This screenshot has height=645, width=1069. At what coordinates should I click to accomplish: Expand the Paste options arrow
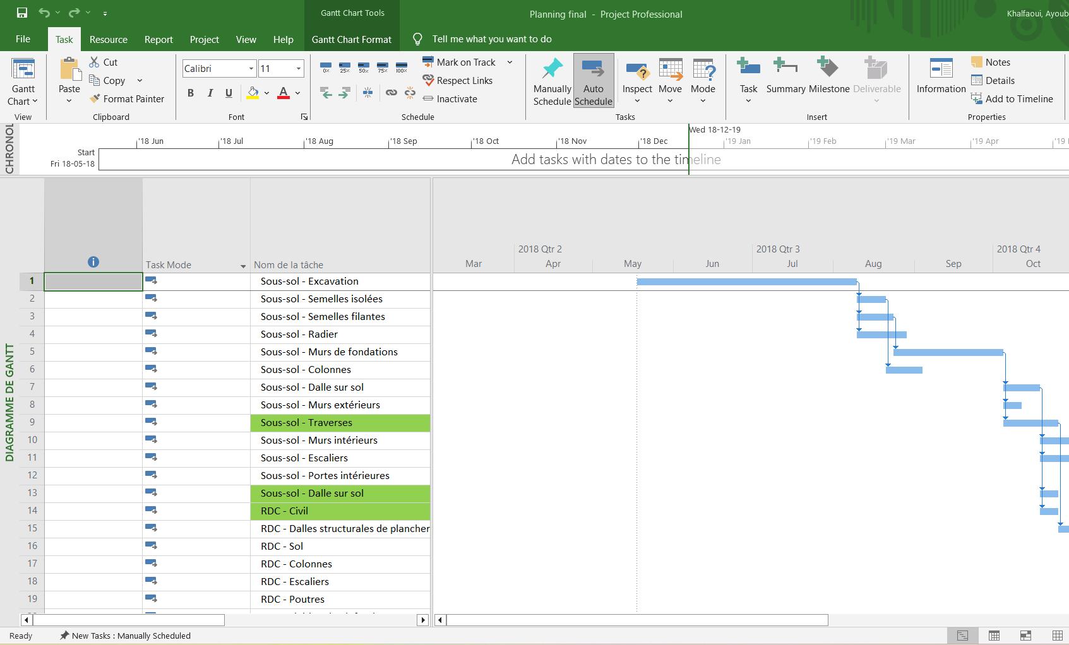click(69, 101)
